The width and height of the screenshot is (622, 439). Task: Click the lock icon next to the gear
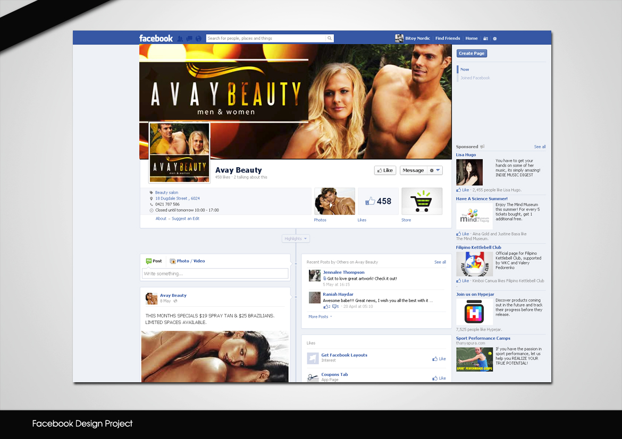pyautogui.click(x=485, y=38)
